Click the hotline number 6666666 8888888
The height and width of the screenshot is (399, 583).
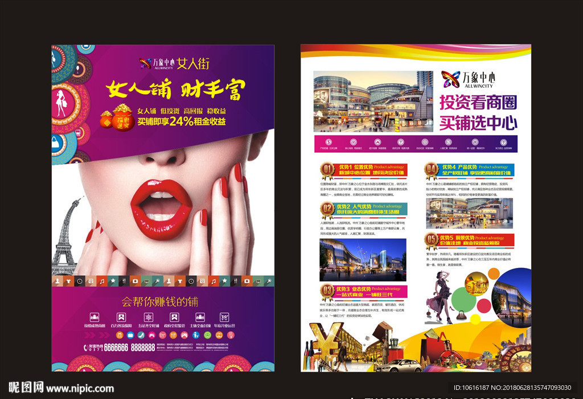coord(129,348)
